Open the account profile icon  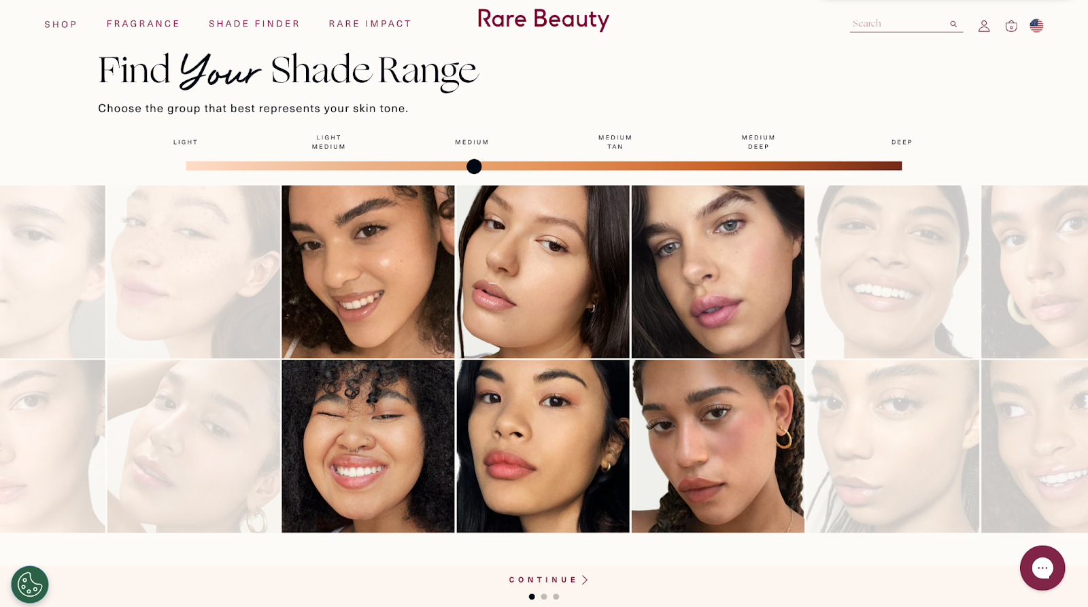[x=984, y=26]
